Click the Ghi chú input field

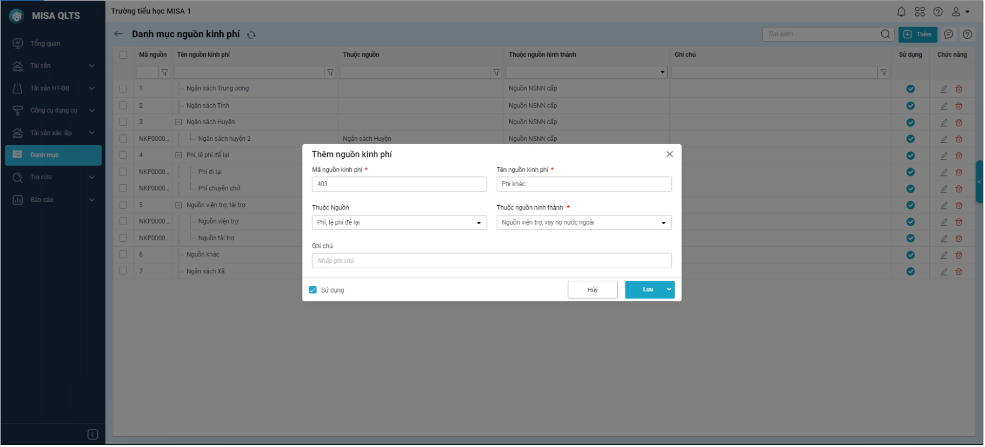tap(491, 261)
